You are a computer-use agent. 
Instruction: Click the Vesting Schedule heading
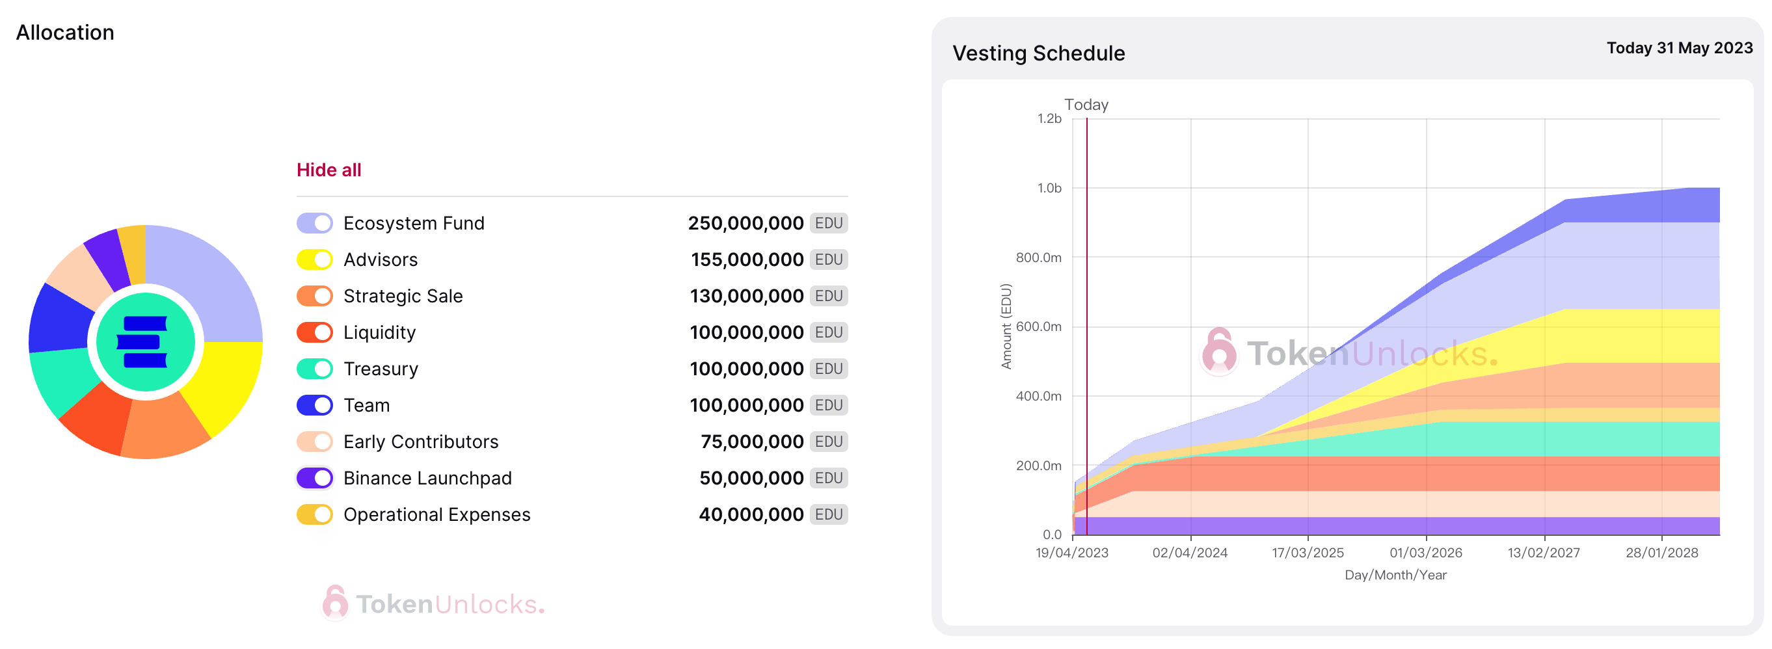coord(1039,53)
